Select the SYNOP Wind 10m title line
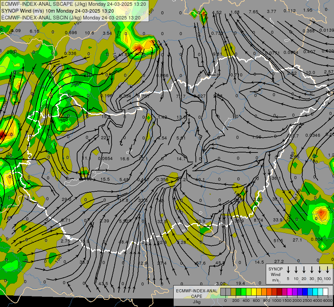Screen dimensions: 334x307 tap(58, 11)
